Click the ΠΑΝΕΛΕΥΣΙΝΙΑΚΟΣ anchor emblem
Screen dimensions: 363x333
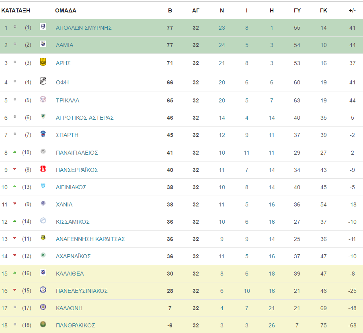[43, 290]
